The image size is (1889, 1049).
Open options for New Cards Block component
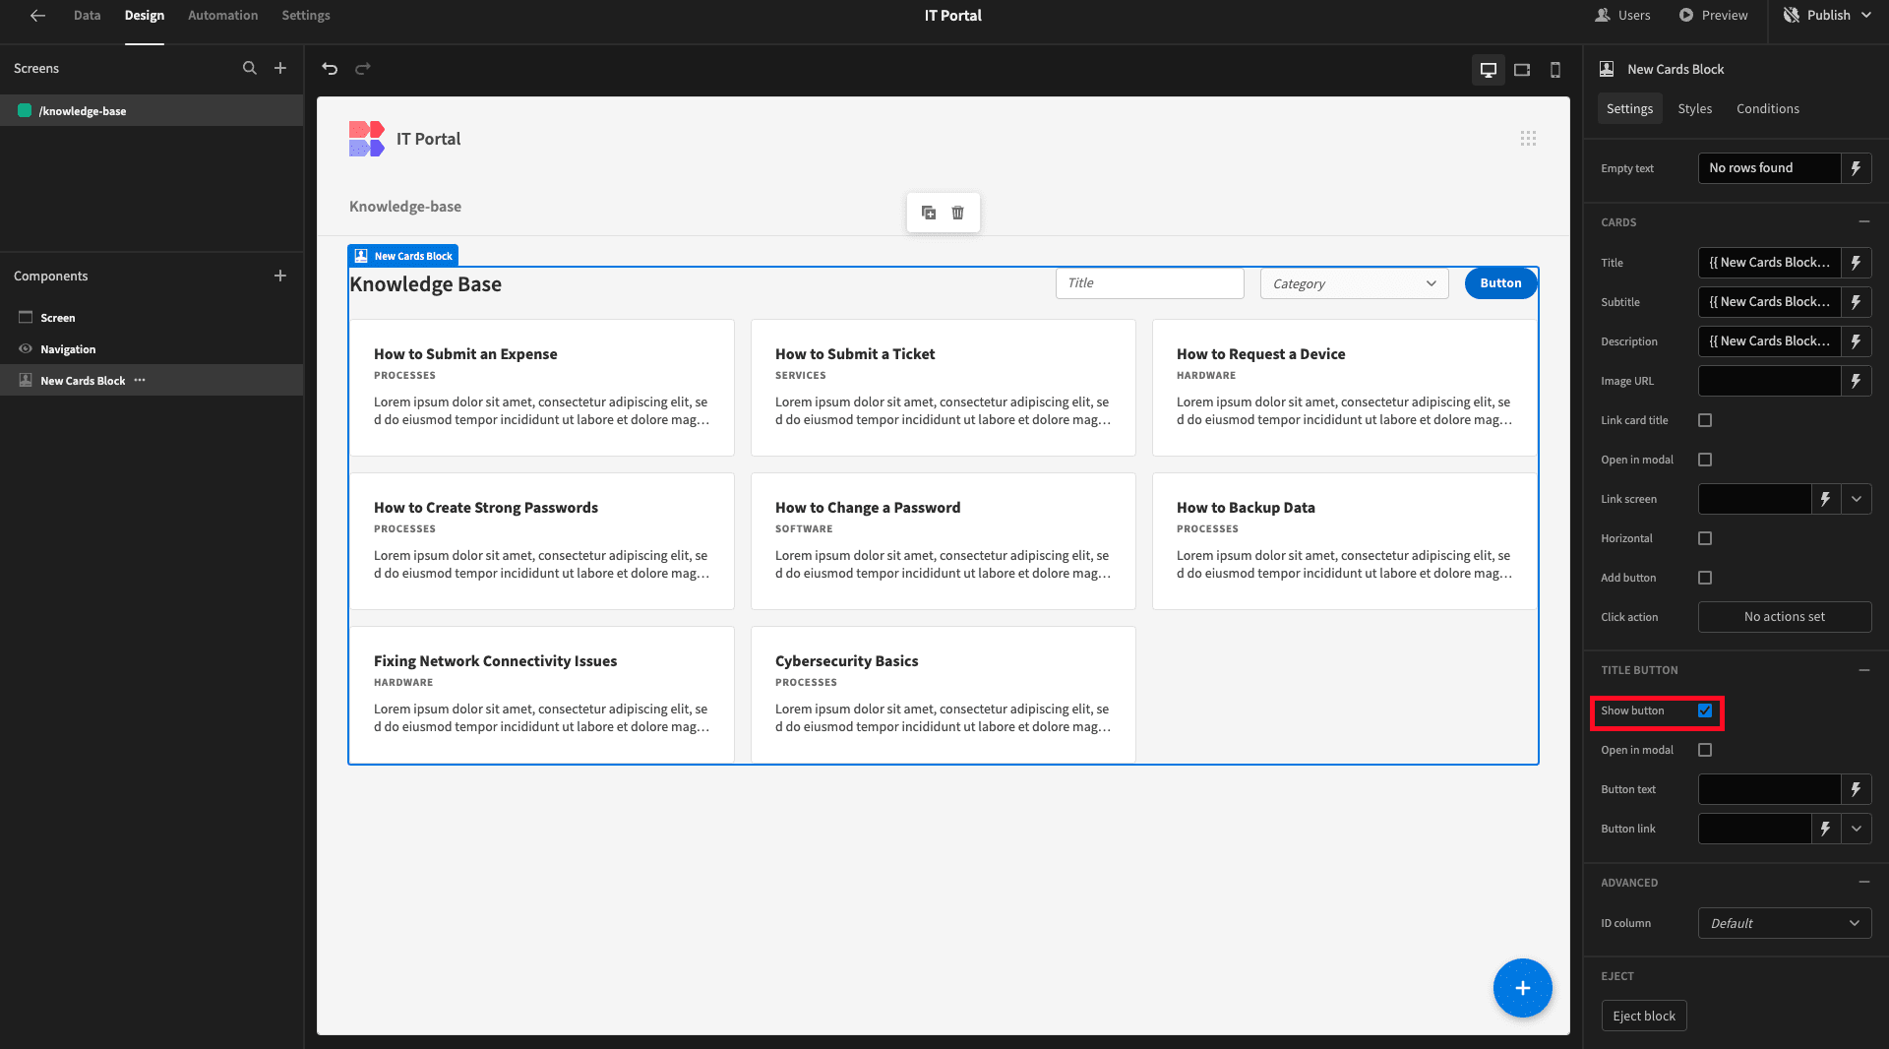pos(140,380)
